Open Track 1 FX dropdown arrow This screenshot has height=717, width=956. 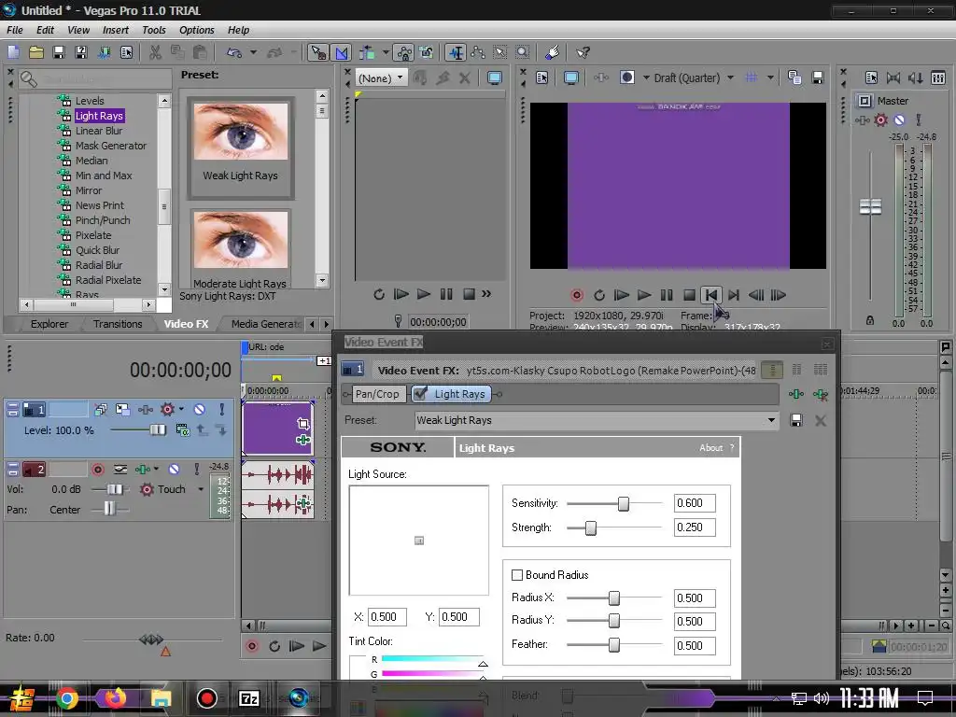(x=181, y=409)
